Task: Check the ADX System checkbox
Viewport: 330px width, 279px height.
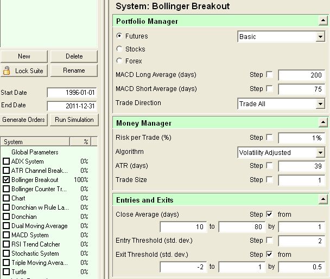Action: tap(7, 161)
